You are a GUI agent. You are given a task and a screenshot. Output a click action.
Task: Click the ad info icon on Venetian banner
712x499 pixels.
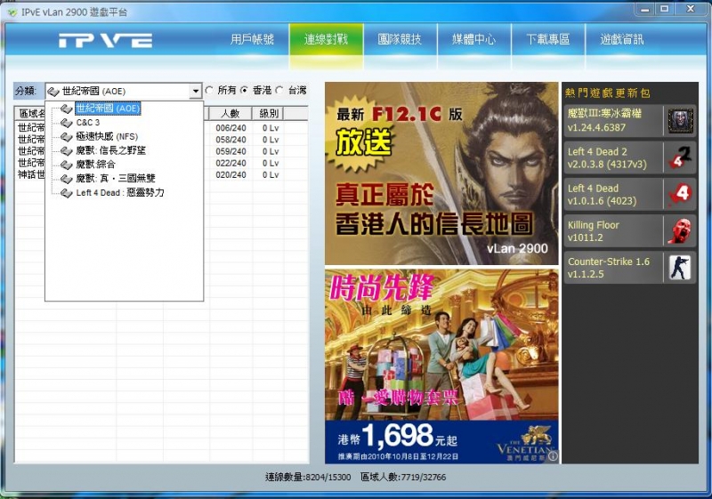(553, 456)
